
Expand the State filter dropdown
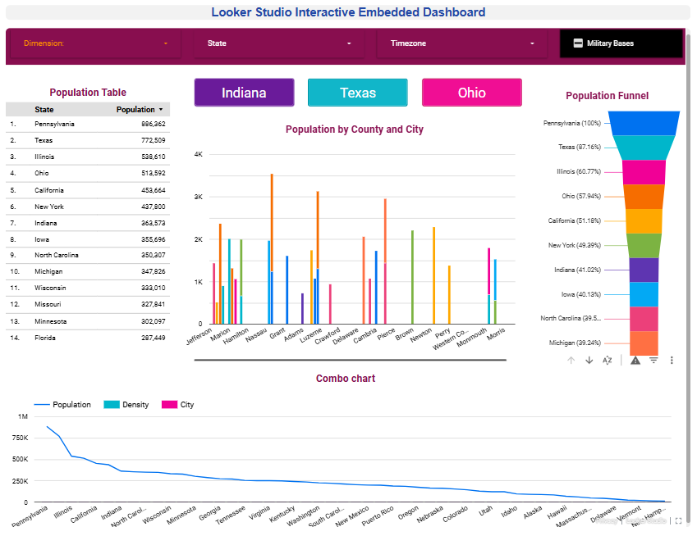pyautogui.click(x=278, y=43)
